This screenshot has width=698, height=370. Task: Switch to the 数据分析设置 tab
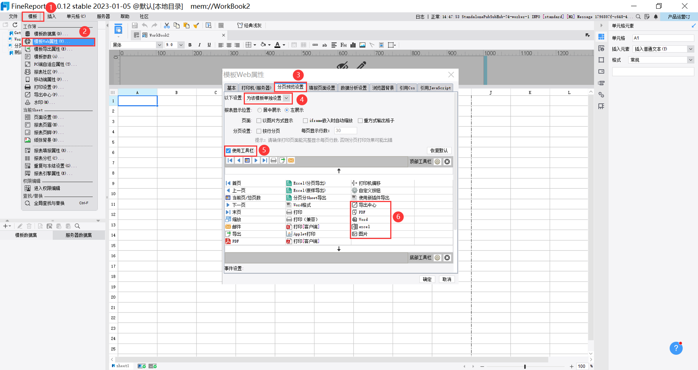(x=354, y=88)
